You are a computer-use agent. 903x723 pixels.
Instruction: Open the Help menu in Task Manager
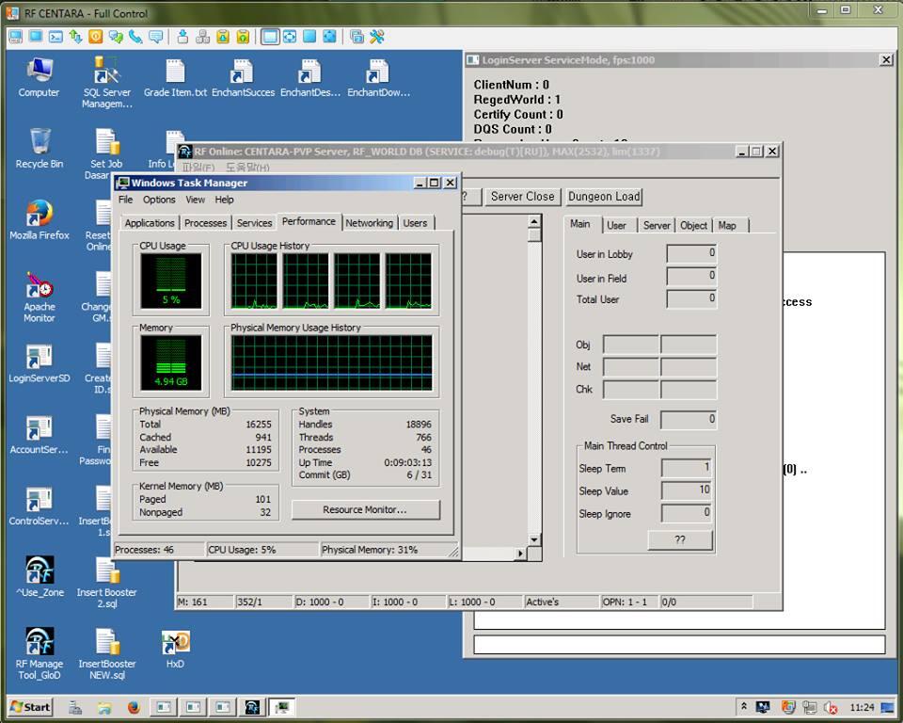[224, 200]
